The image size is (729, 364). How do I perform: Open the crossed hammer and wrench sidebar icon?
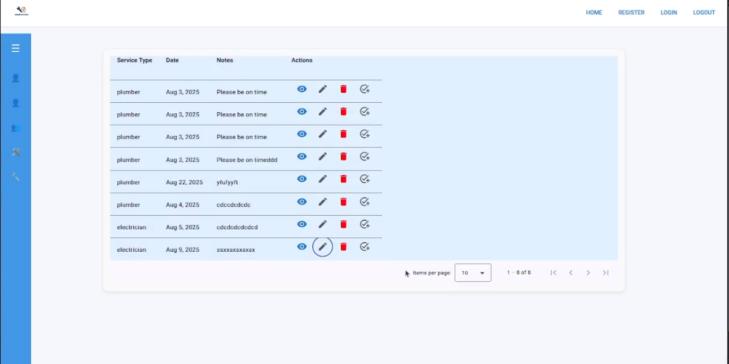click(x=15, y=153)
